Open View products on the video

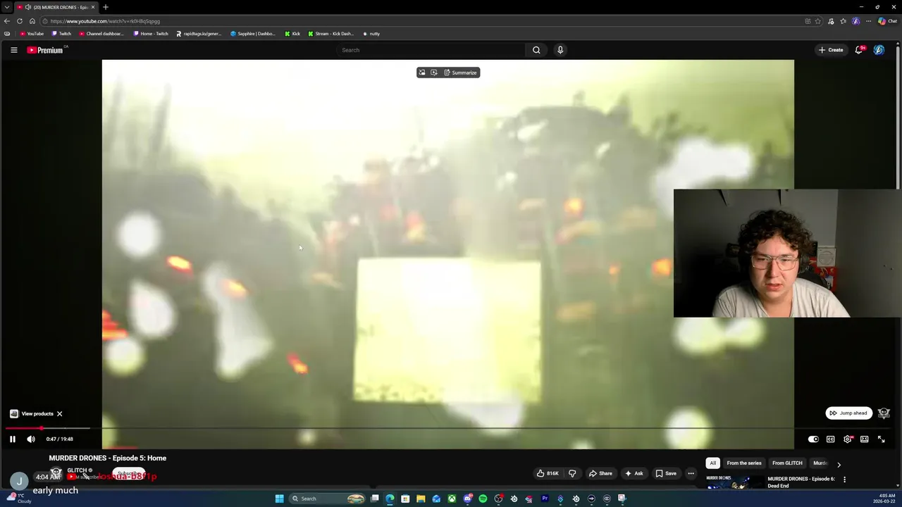click(x=32, y=414)
